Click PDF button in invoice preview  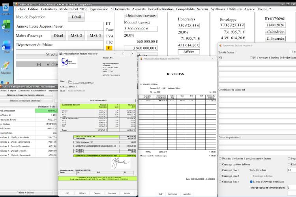click(x=67, y=193)
